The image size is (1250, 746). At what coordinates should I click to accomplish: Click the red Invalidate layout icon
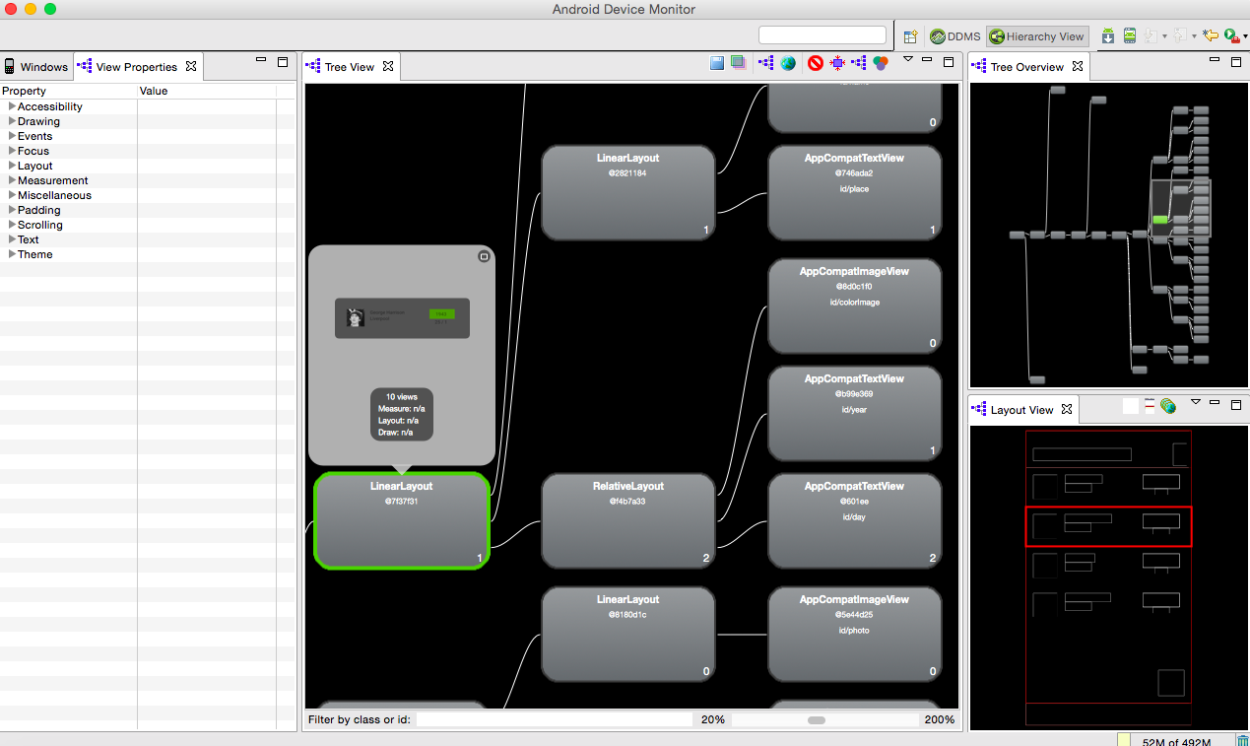coord(815,63)
